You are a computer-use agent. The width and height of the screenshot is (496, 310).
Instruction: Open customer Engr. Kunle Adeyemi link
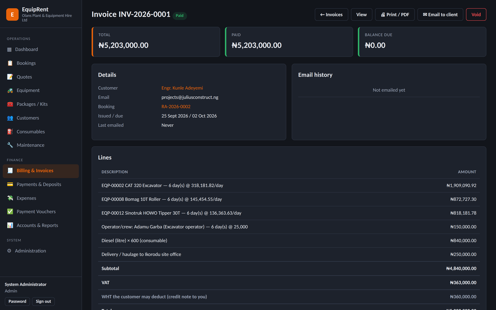182,88
